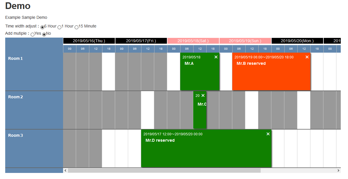Delete Mr.C's booking via the X icon
Image resolution: width=348 pixels, height=179 pixels.
click(203, 95)
